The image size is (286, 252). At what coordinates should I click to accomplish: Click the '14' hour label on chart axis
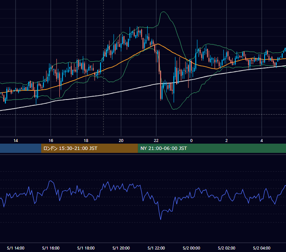coord(16,141)
